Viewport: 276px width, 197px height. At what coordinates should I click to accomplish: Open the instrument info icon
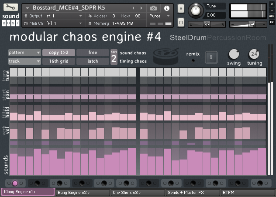(x=167, y=8)
